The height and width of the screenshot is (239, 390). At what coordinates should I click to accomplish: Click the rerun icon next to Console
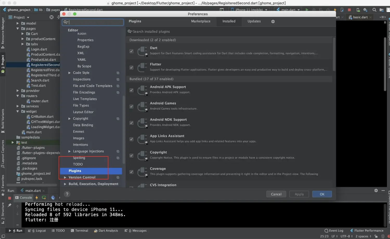[x=44, y=198]
